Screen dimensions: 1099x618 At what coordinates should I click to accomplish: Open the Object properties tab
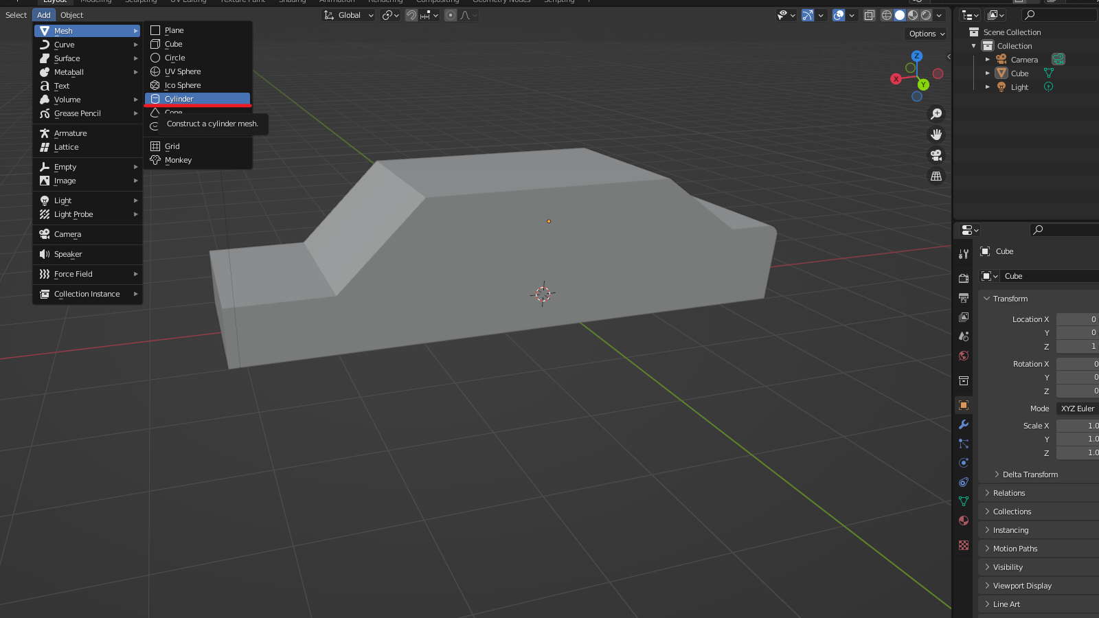click(x=964, y=405)
